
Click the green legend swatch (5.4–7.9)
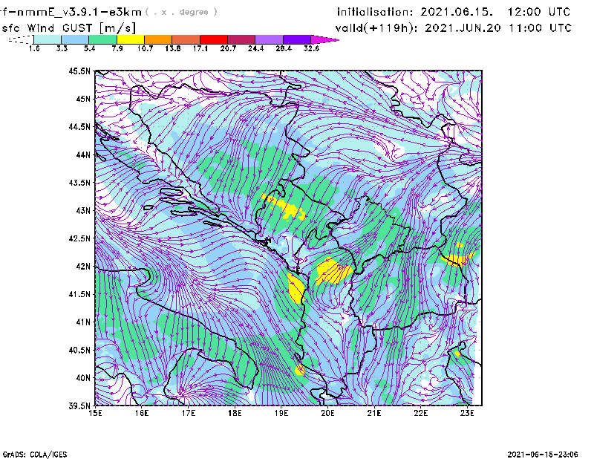point(102,39)
